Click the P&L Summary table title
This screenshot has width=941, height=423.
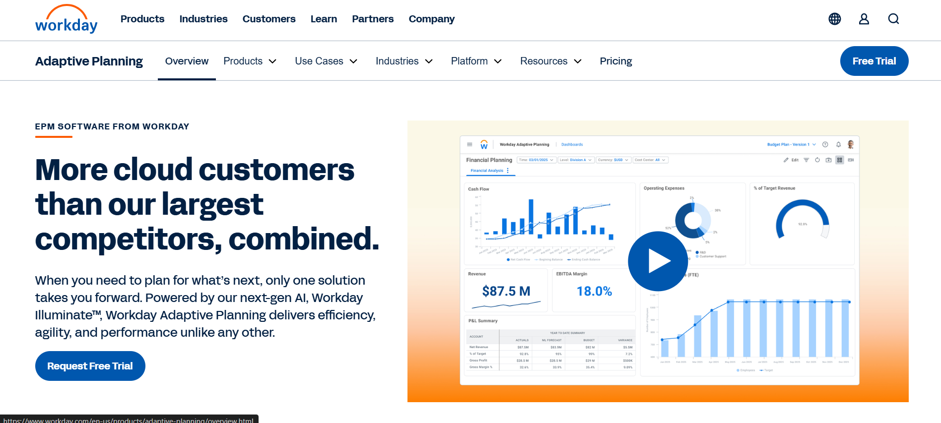tap(483, 321)
